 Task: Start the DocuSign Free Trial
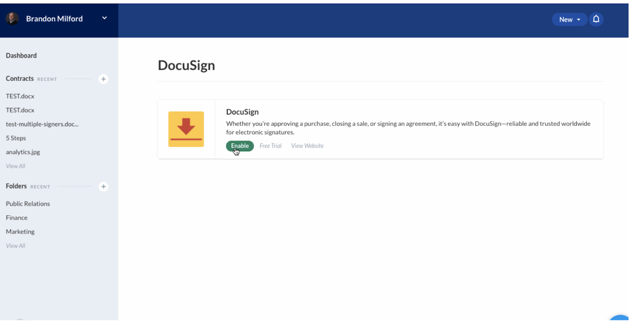pos(271,146)
